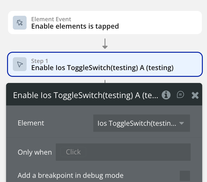Open the comment bubble icon
This screenshot has height=182, width=207.
click(x=181, y=95)
